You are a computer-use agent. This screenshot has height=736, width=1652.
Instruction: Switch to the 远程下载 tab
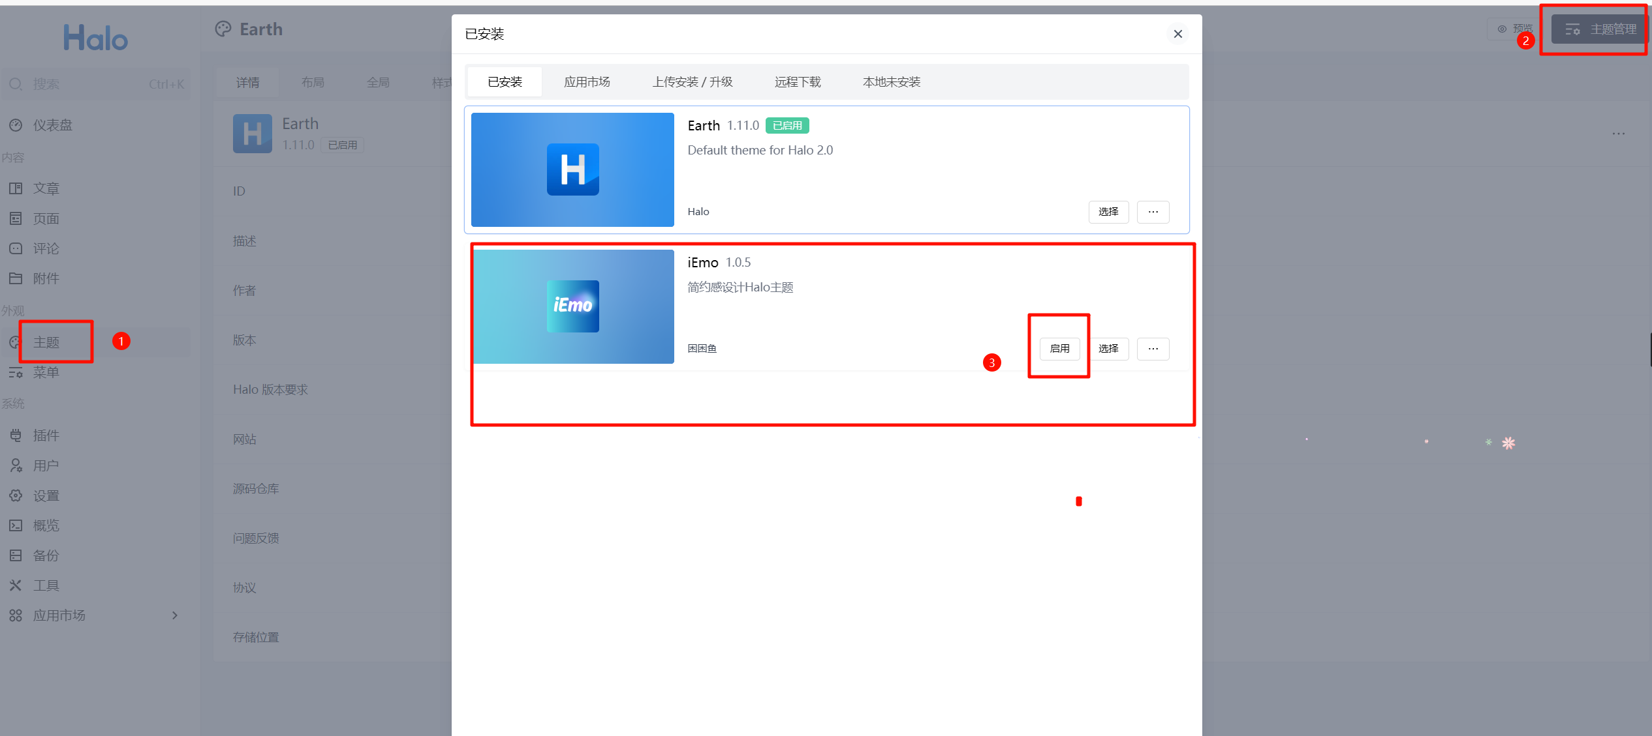coord(798,82)
